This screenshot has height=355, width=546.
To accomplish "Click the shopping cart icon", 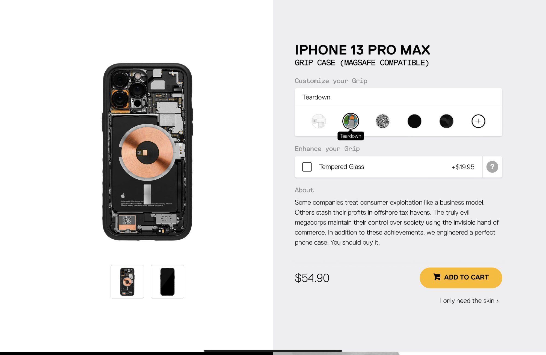I will click(437, 277).
